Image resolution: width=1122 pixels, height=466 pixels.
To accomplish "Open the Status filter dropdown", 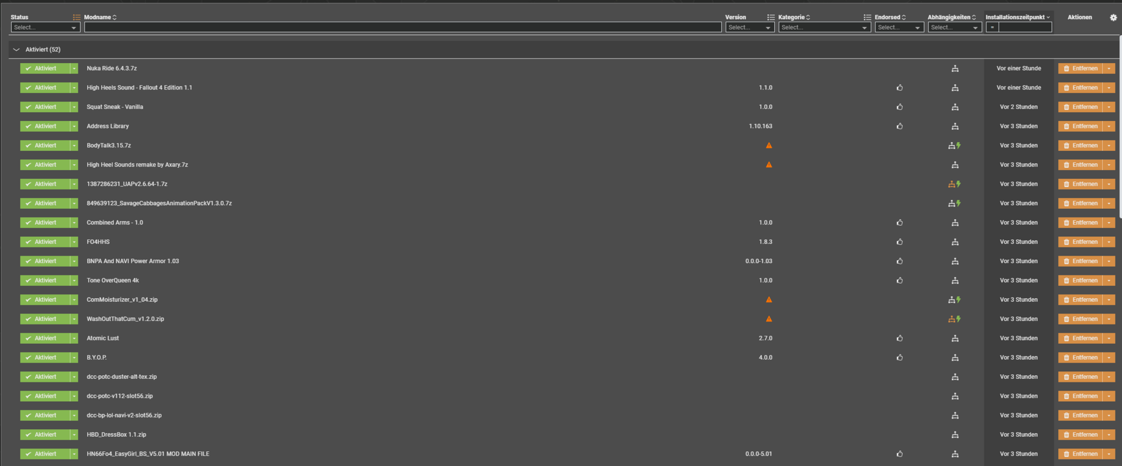I will 46,27.
